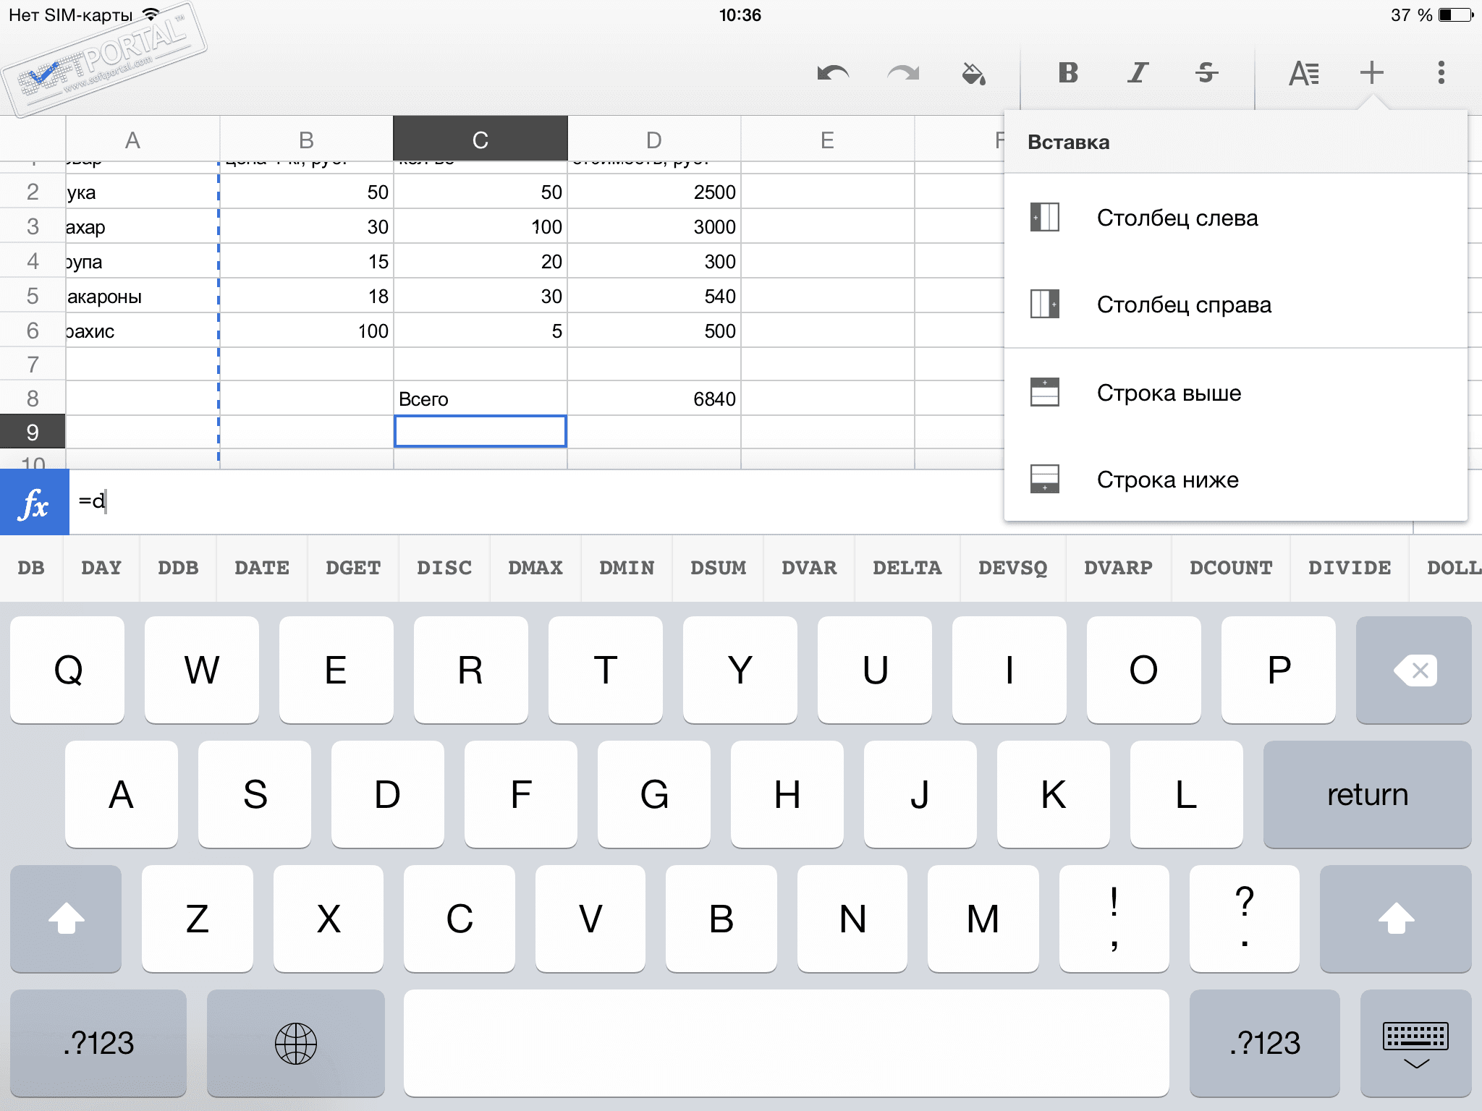Select the DSUM function suggestion
This screenshot has height=1111, width=1482.
(x=718, y=568)
